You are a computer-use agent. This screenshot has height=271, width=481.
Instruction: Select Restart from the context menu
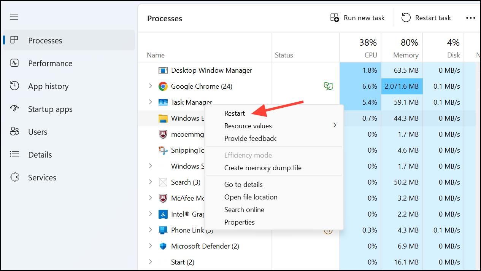click(235, 113)
